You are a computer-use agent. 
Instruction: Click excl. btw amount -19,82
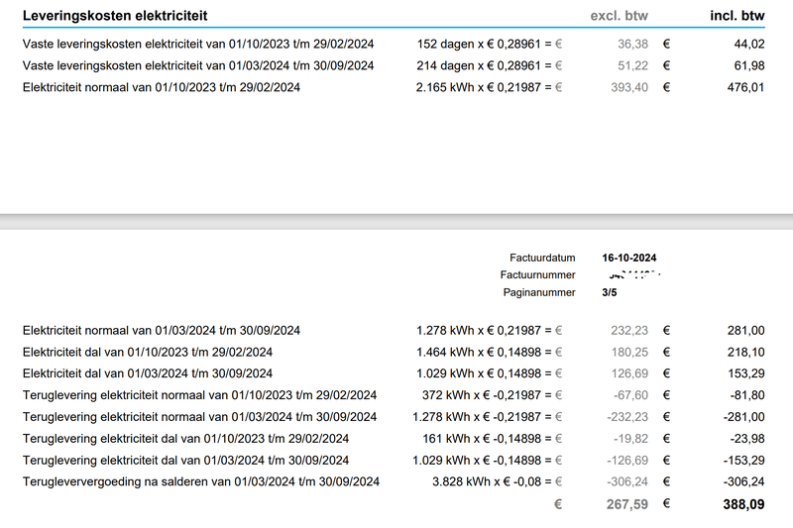630,439
